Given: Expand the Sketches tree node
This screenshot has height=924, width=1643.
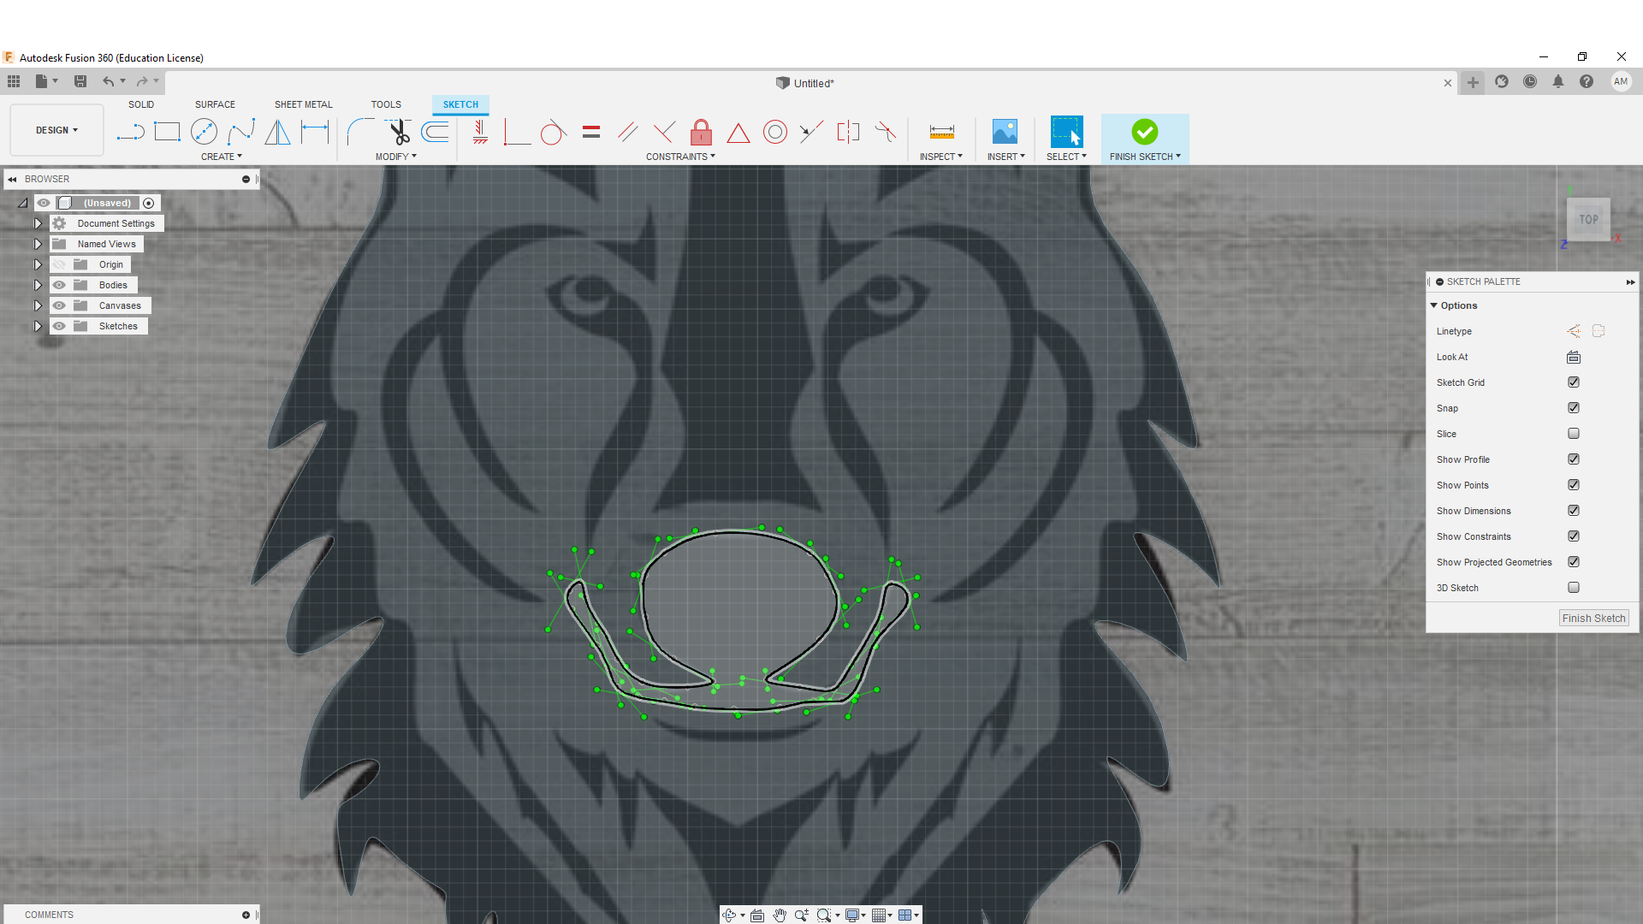Looking at the screenshot, I should [x=38, y=326].
